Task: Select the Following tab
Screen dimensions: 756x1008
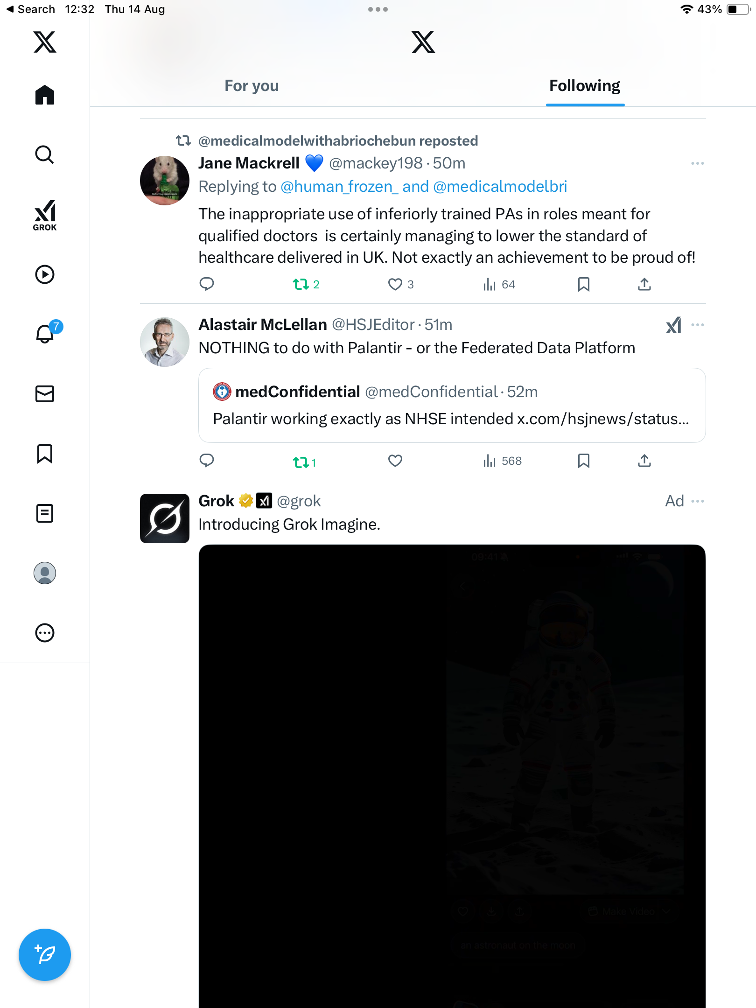Action: coord(584,86)
